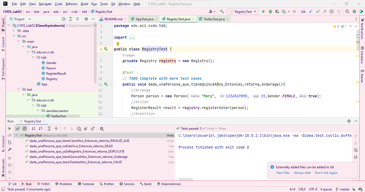Open master branch widget in status bar
The width and height of the screenshot is (365, 192).
pos(343,189)
